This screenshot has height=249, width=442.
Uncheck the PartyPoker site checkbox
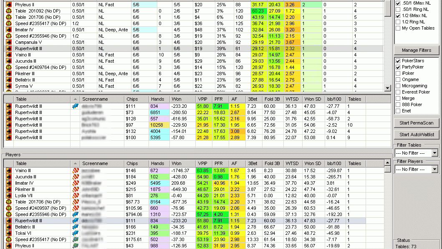pos(398,67)
